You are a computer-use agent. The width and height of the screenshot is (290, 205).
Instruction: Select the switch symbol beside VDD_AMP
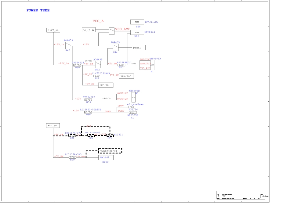[x=112, y=31]
